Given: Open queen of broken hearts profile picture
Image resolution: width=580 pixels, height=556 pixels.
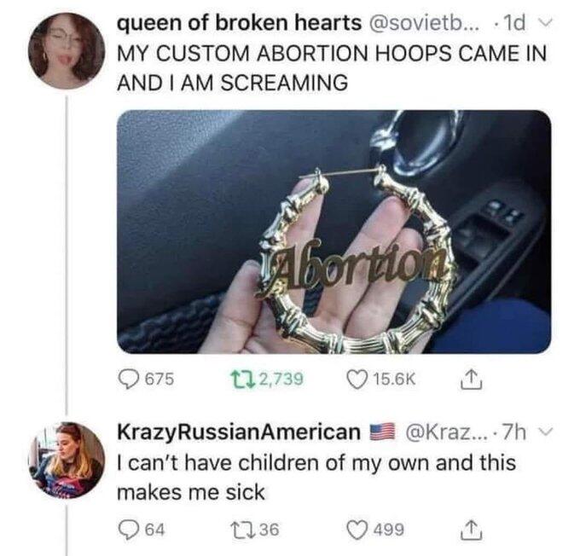Looking at the screenshot, I should pos(67,50).
